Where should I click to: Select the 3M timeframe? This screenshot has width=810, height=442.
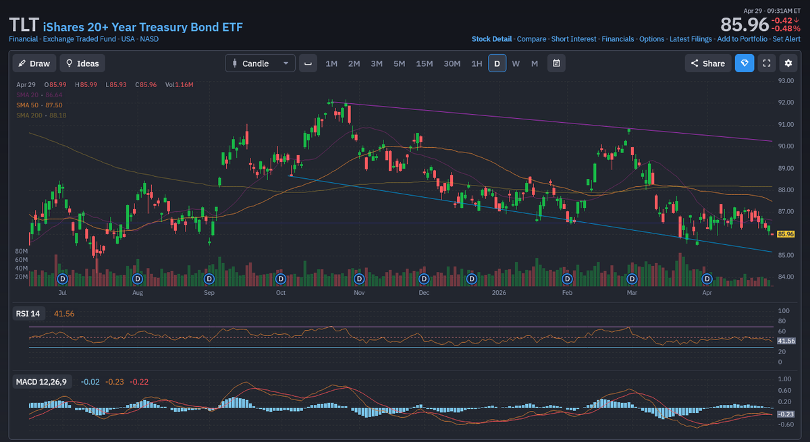click(x=377, y=63)
